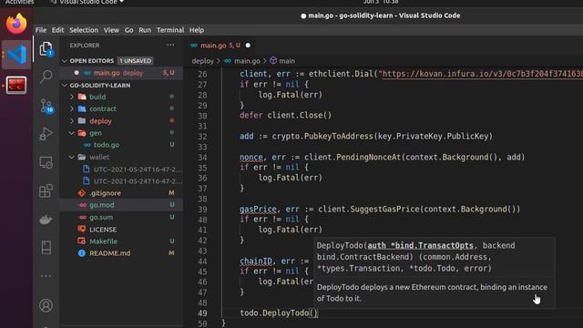
Task: Open the Search view in activity bar
Action: tap(46, 77)
